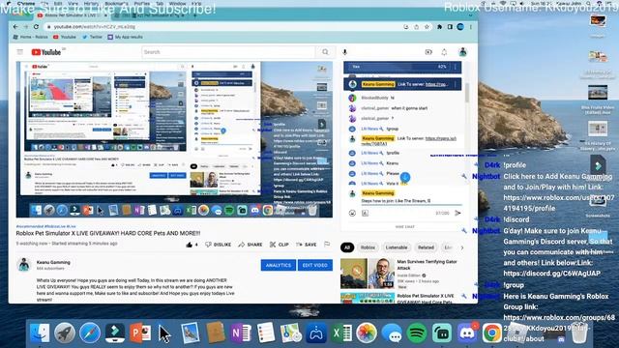Open My App results bookmark
Image resolution: width=619 pixels, height=348 pixels.
click(x=125, y=37)
